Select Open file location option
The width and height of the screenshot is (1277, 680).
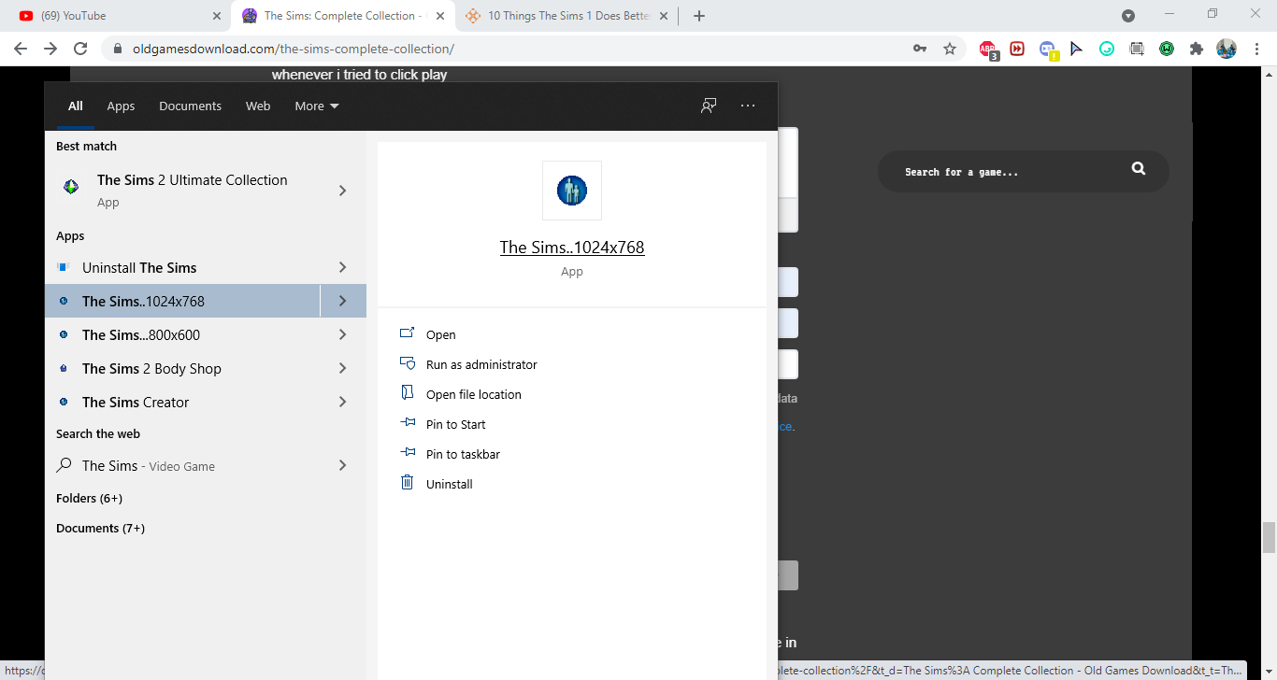point(473,394)
